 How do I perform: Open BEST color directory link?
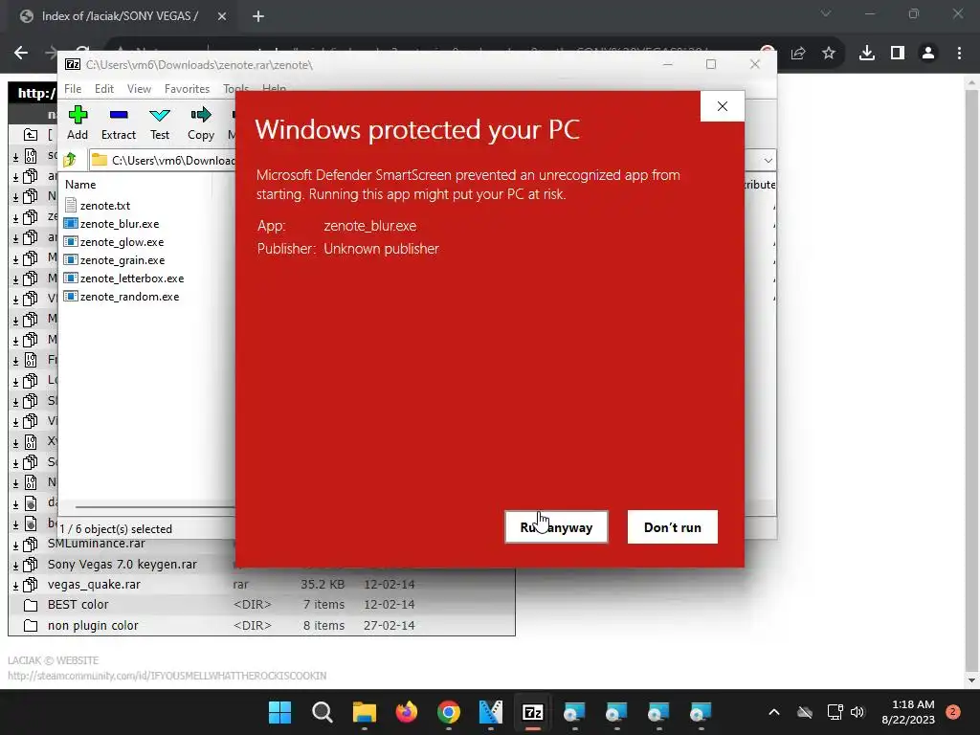(x=78, y=605)
